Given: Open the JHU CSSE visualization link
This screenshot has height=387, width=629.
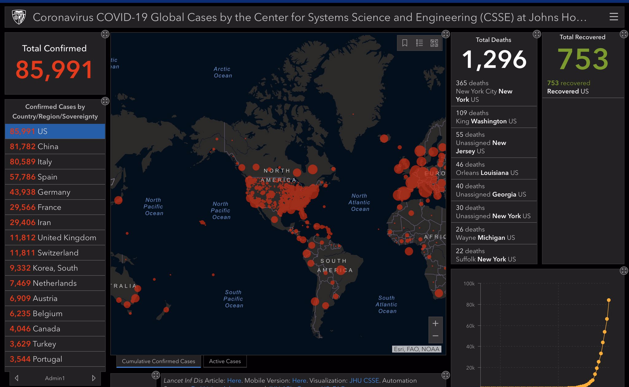Looking at the screenshot, I should coord(364,381).
